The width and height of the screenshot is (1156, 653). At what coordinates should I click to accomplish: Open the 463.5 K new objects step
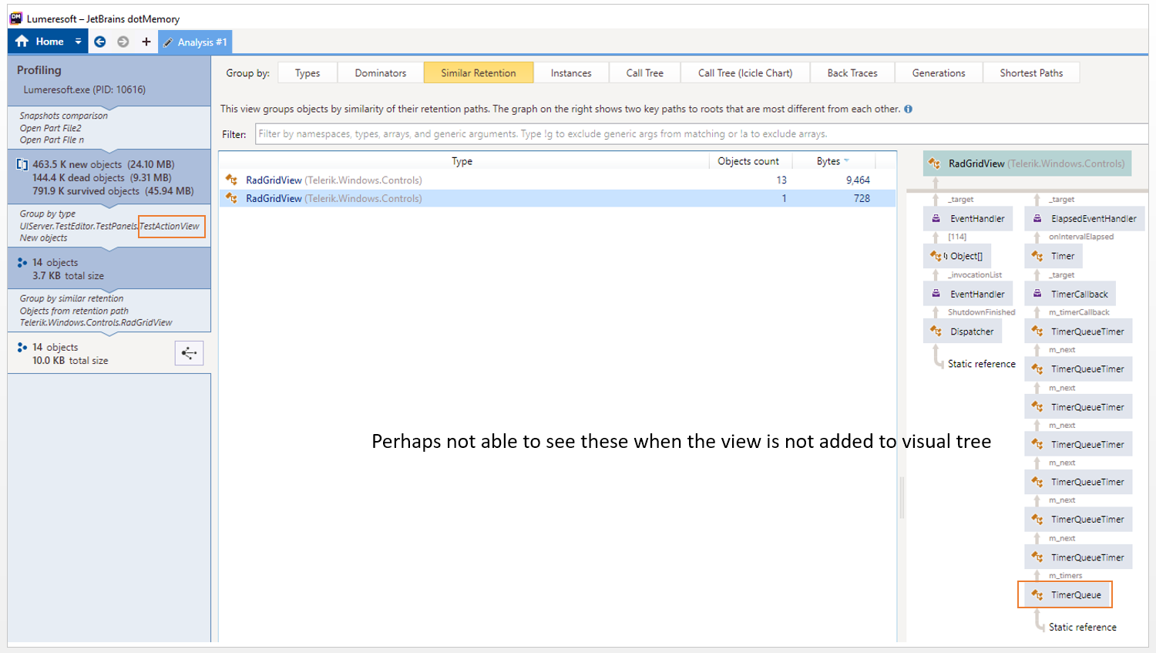pyautogui.click(x=109, y=177)
